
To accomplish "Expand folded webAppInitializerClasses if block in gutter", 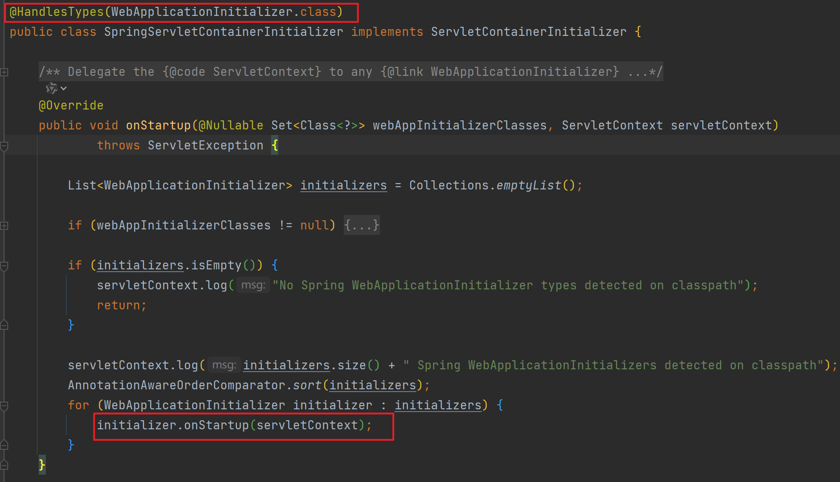I will pyautogui.click(x=4, y=225).
